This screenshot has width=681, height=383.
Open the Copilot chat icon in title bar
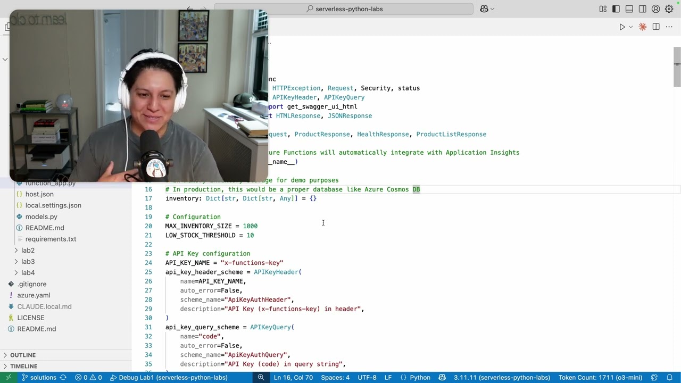click(x=484, y=9)
